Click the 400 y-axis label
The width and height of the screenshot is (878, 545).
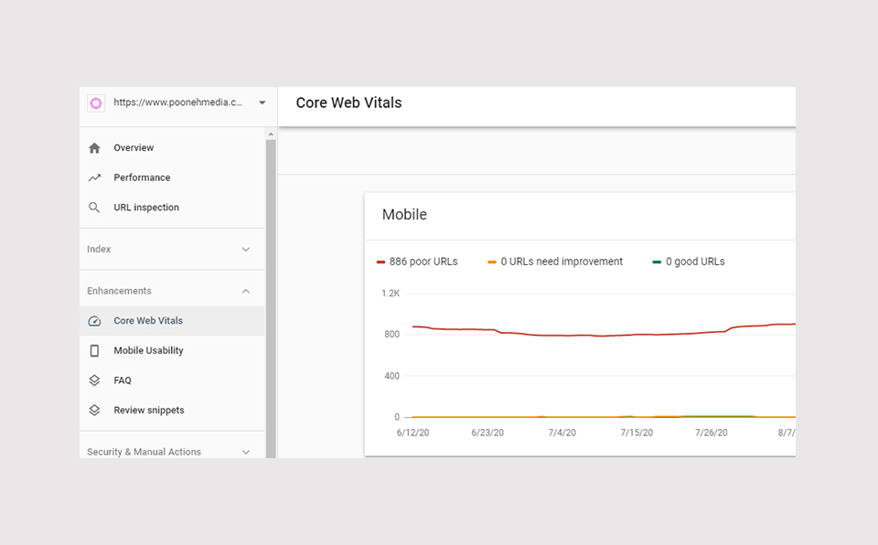392,376
